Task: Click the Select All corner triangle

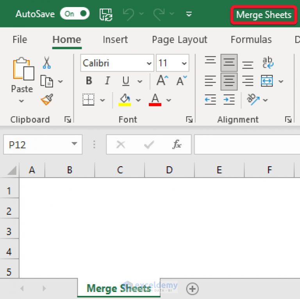Action: (x=12, y=170)
